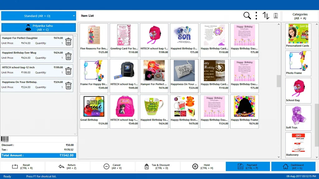Proceed to Payment
319x179 pixels.
[x=248, y=167]
